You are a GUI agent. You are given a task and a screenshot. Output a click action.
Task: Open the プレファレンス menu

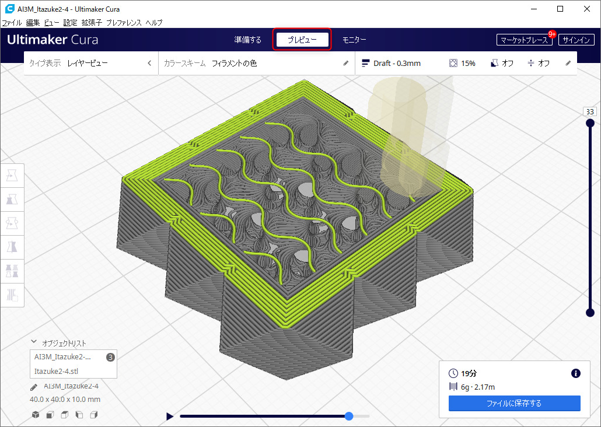[x=124, y=23]
